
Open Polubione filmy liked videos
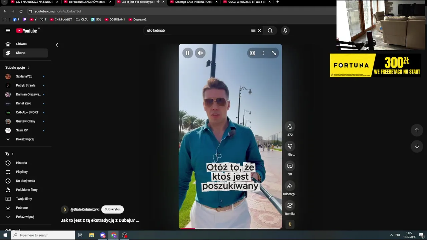point(25,190)
